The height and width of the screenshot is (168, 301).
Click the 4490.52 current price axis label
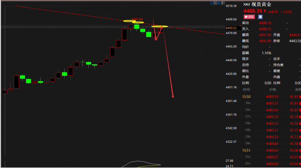(x=231, y=28)
